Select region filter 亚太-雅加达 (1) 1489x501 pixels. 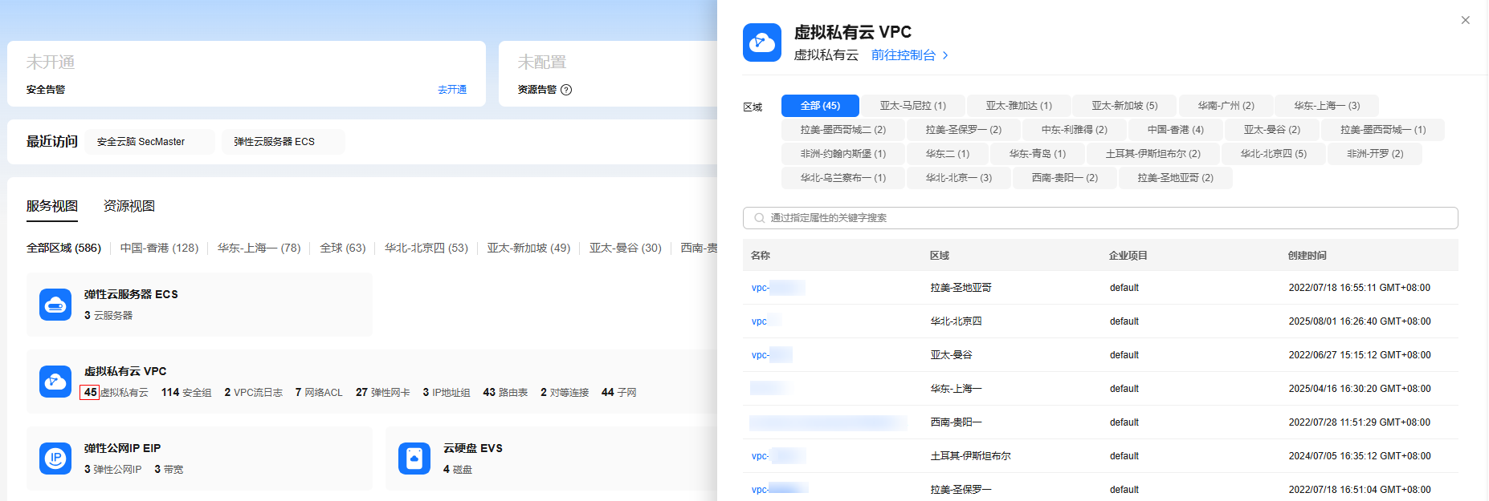pyautogui.click(x=1018, y=106)
